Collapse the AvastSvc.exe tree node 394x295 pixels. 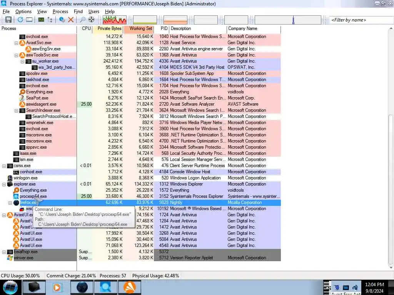pos(16,43)
